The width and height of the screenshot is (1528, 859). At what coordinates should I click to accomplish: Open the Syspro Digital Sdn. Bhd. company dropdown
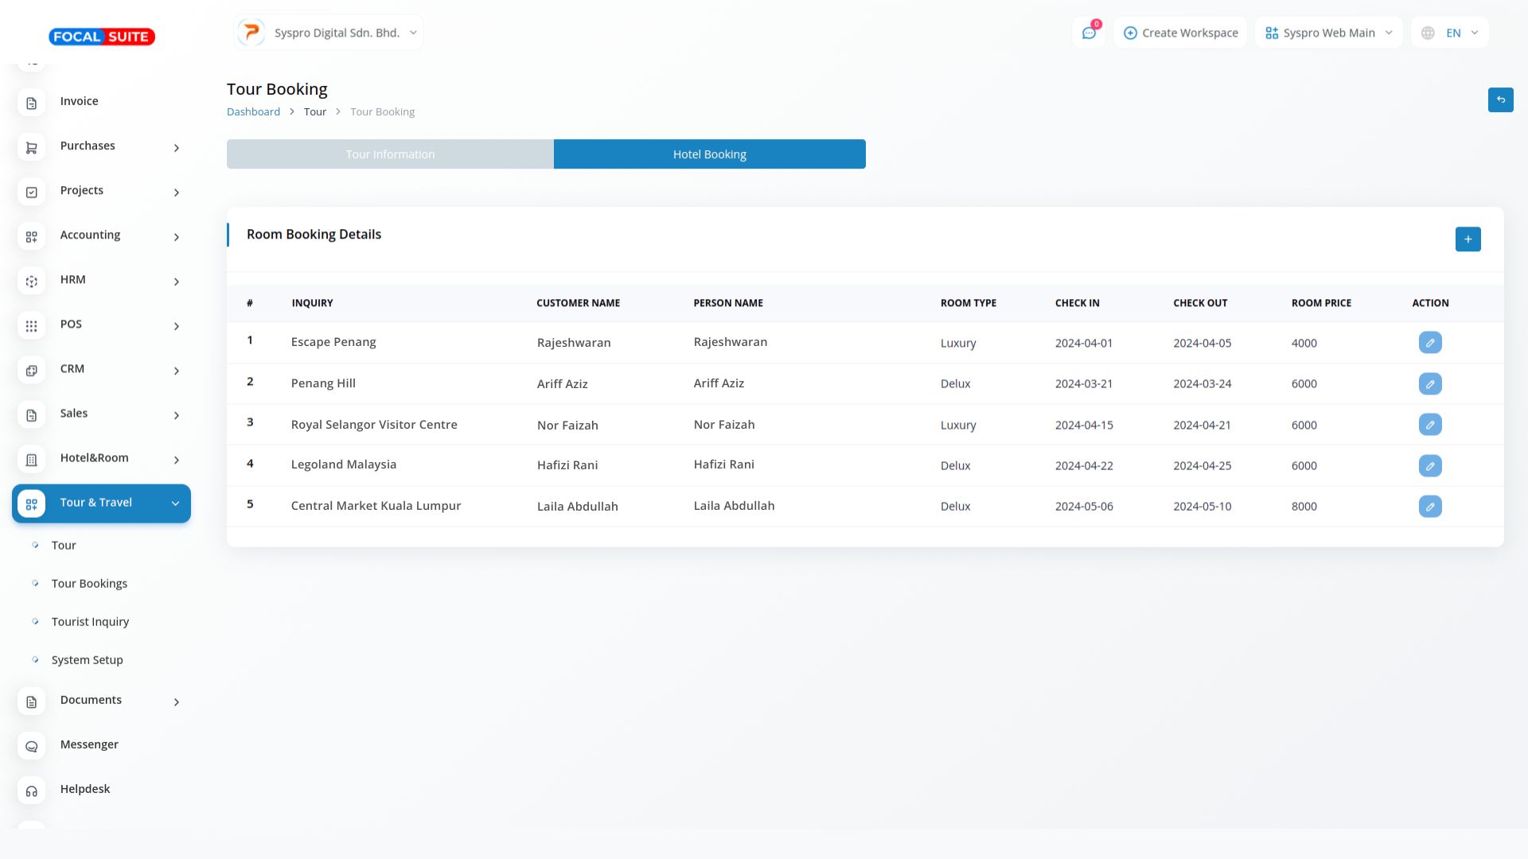click(329, 33)
